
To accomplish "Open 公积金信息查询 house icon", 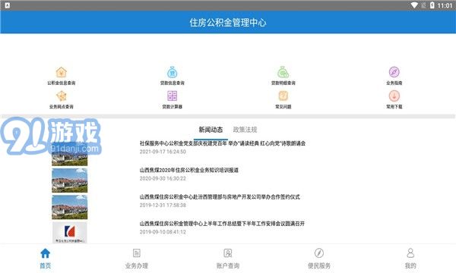I will click(62, 72).
